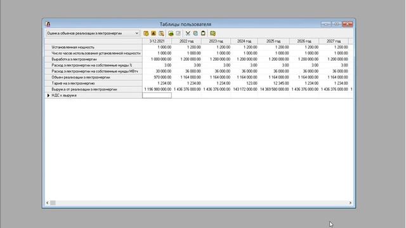
Task: Select the Выработка электроэнергии row header
Action: tap(93, 59)
